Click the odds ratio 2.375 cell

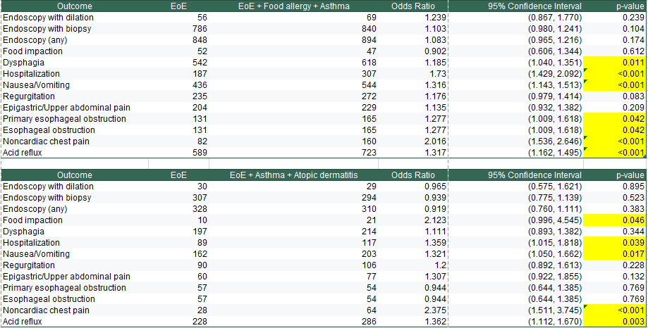[x=413, y=310]
